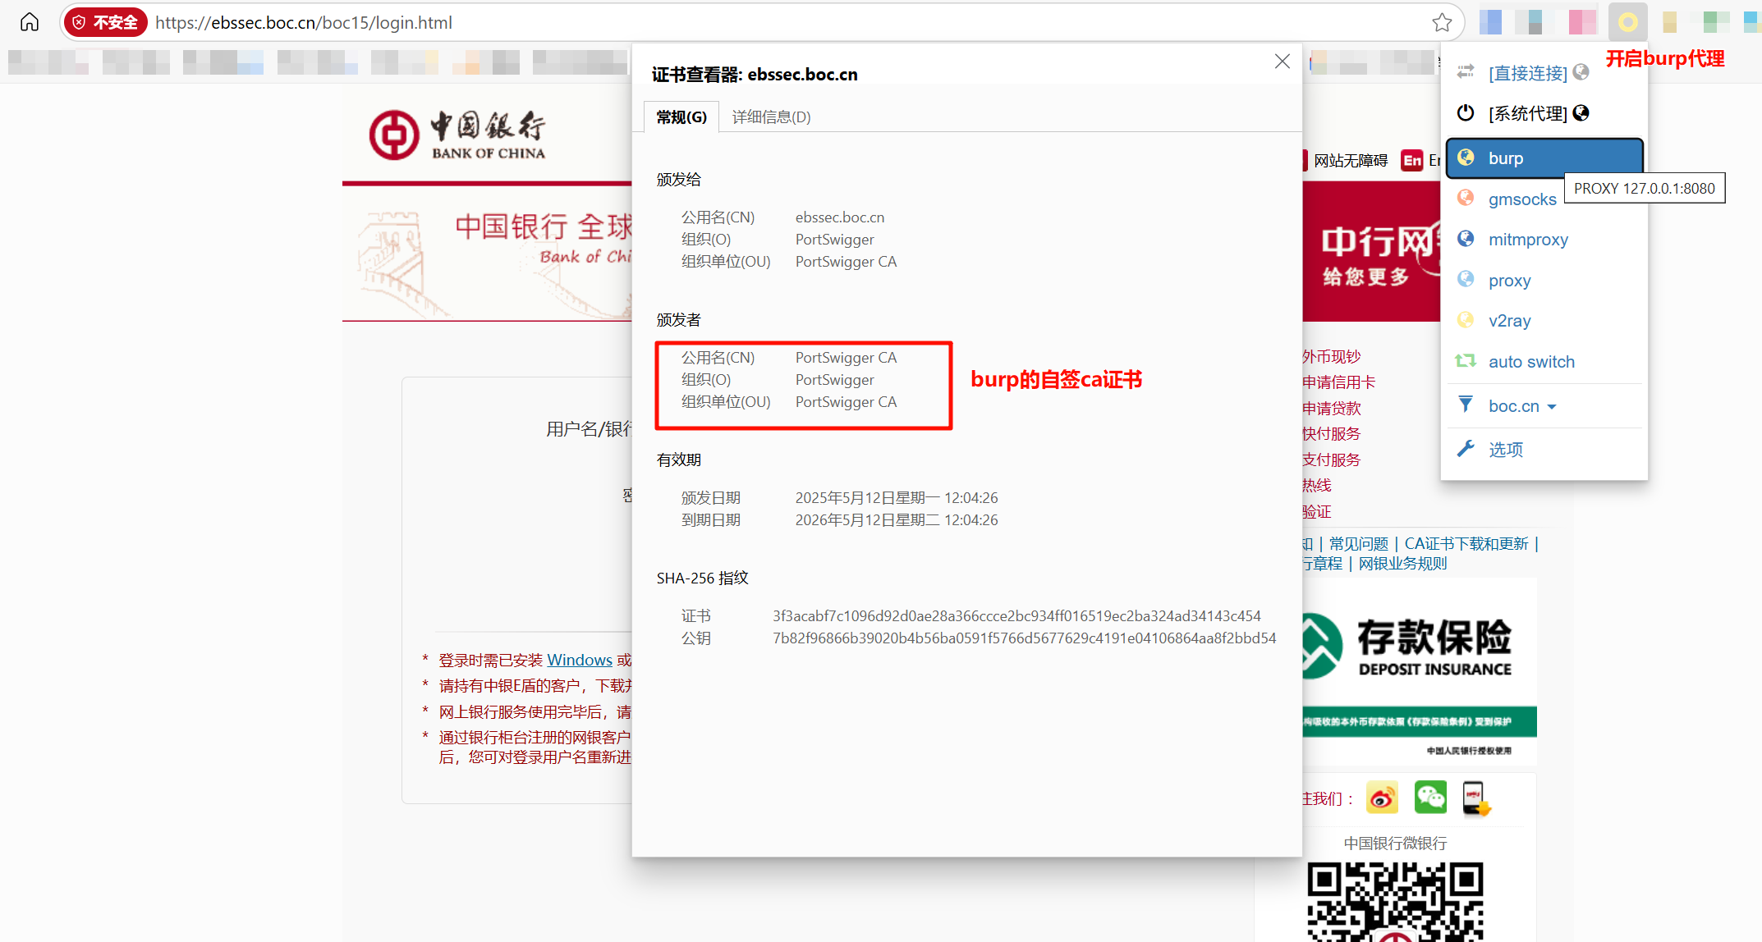Select the [直接连接] direct connection option
This screenshot has height=942, width=1762.
[1527, 73]
